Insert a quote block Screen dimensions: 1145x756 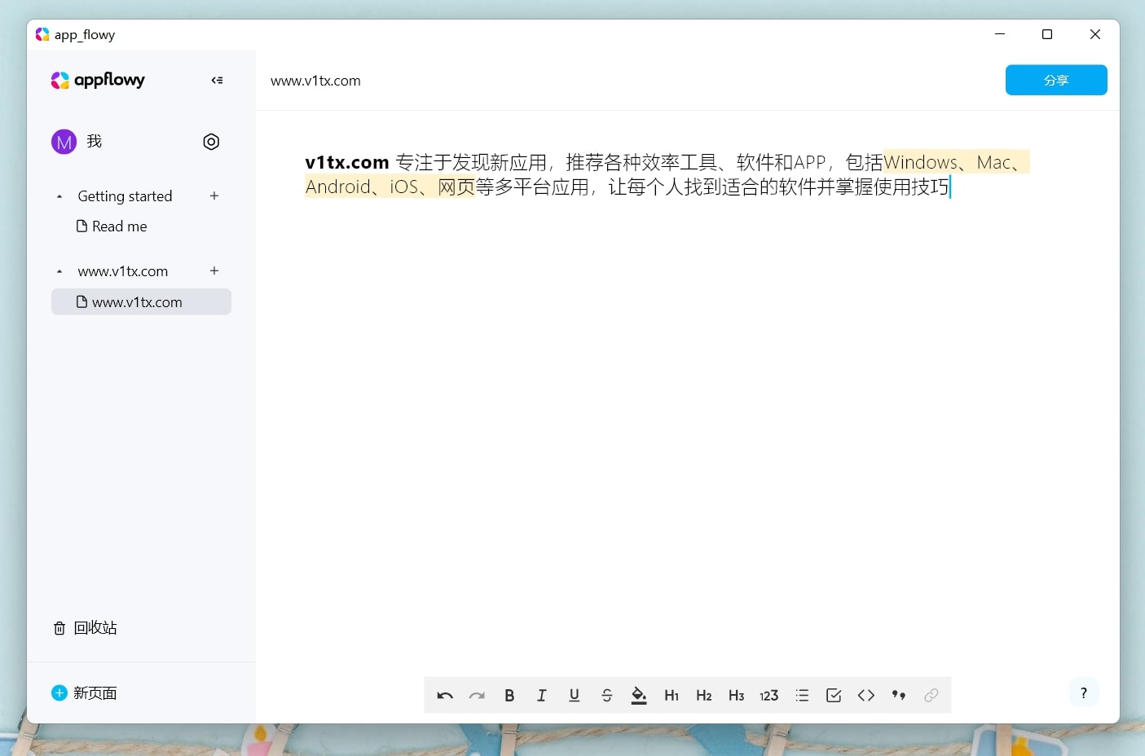coord(899,695)
